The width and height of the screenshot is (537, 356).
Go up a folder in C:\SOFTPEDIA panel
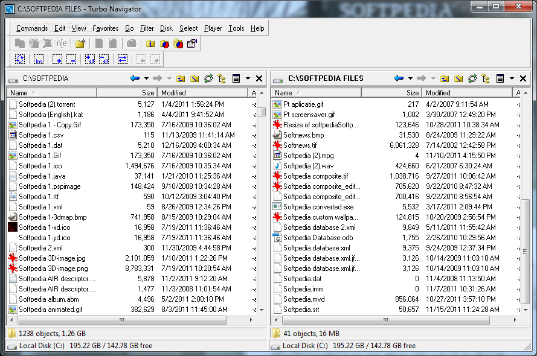pyautogui.click(x=181, y=78)
